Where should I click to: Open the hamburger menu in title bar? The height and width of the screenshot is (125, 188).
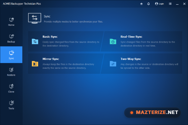click(x=170, y=4)
